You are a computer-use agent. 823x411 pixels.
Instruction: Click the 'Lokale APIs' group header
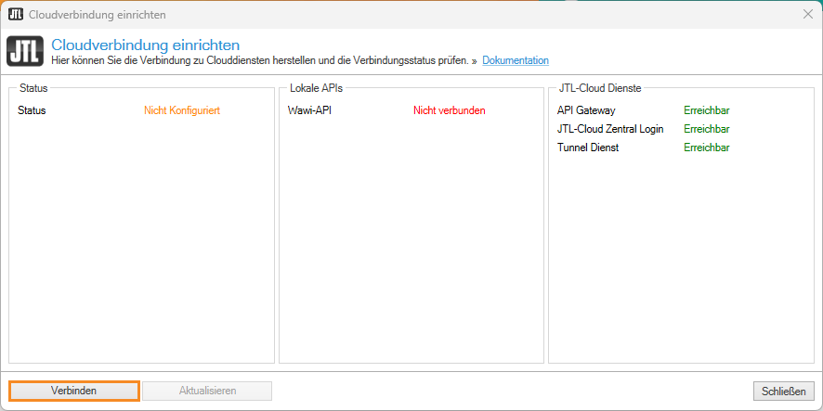(x=310, y=88)
